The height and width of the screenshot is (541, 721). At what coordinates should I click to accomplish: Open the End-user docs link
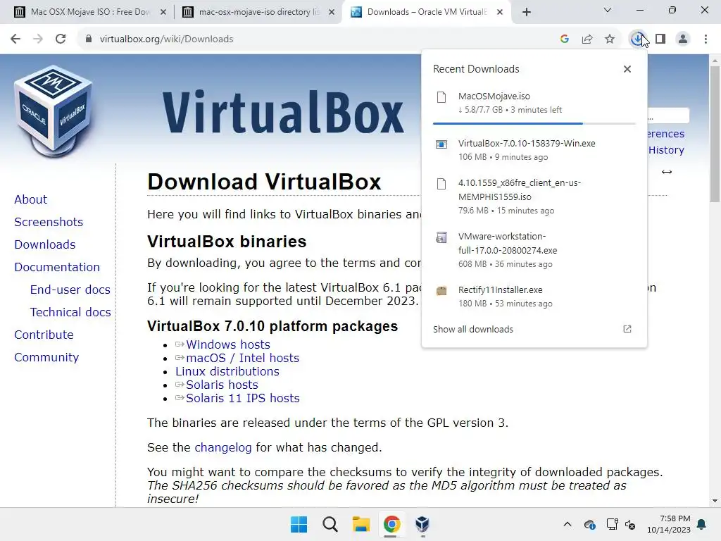pos(70,290)
